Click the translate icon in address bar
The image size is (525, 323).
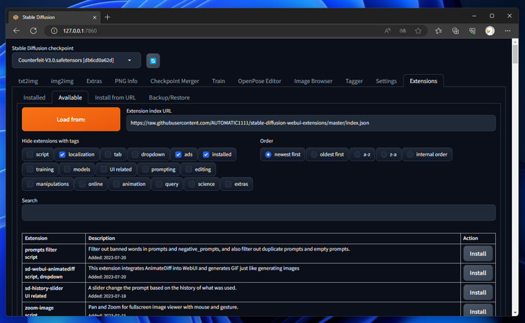403,31
